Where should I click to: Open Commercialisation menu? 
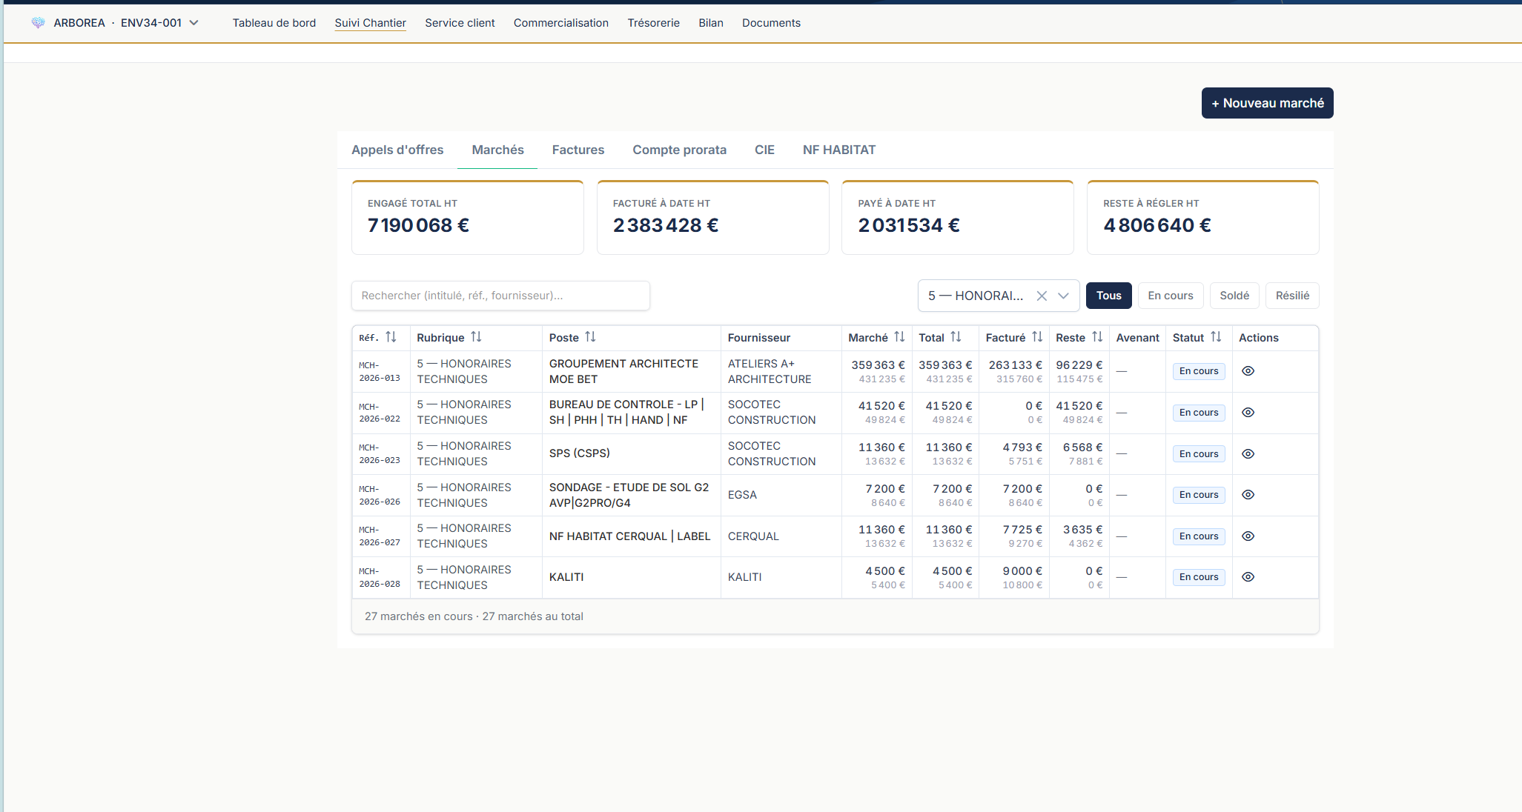pos(561,23)
